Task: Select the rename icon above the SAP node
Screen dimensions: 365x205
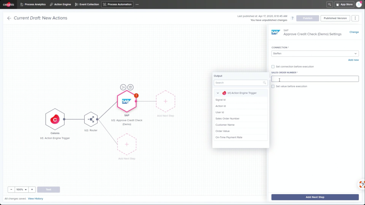Action: pos(123,87)
